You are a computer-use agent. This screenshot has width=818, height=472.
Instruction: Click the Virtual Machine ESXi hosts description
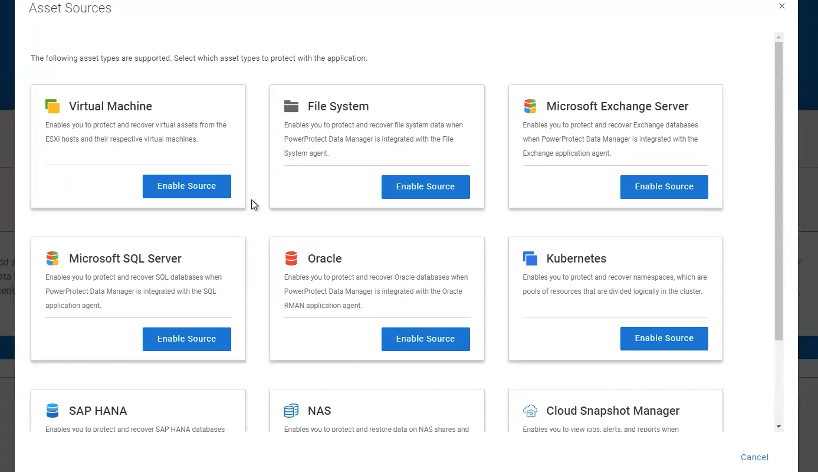coord(136,132)
